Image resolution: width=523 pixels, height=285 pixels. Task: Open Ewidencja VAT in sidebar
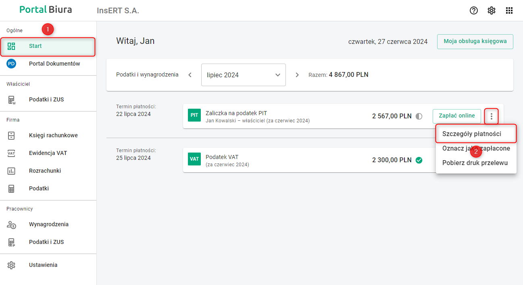pyautogui.click(x=48, y=153)
